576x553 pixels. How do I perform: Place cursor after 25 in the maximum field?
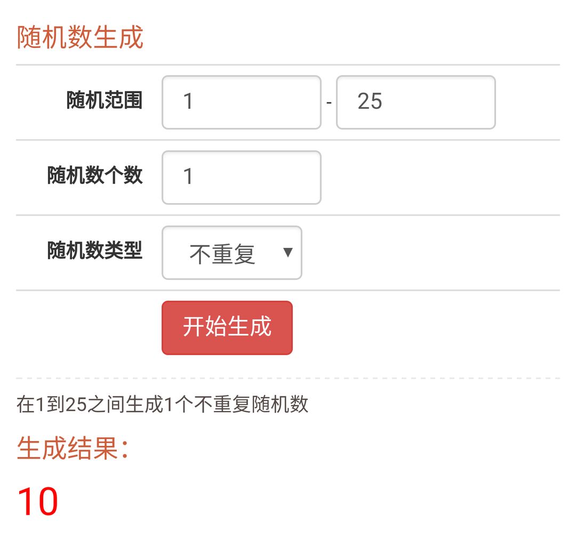[x=384, y=101]
